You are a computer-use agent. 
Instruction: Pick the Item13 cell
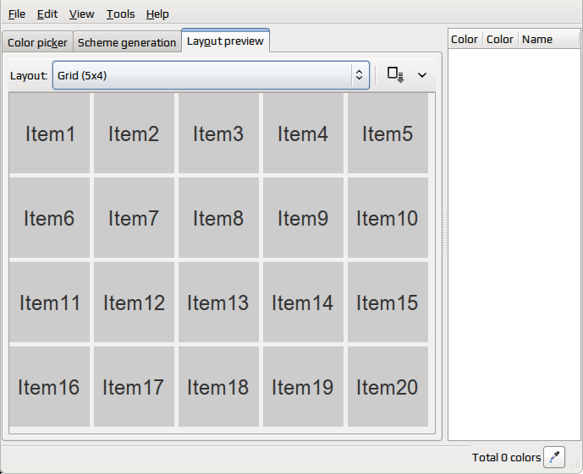(218, 302)
